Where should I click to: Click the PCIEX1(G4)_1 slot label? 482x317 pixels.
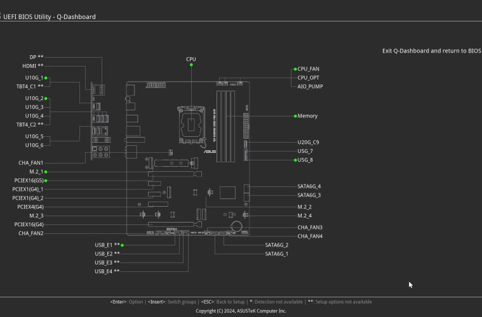pos(28,190)
